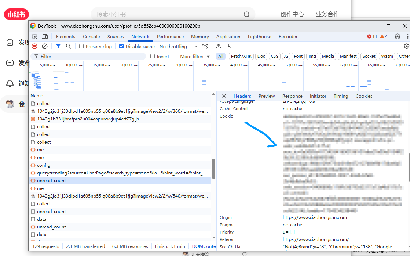Click export HAR download icon
This screenshot has width=410, height=256.
(x=229, y=46)
